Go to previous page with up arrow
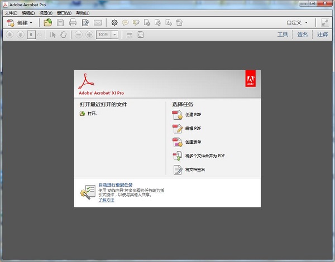Screen dimensions: 335x262 tap(9, 35)
